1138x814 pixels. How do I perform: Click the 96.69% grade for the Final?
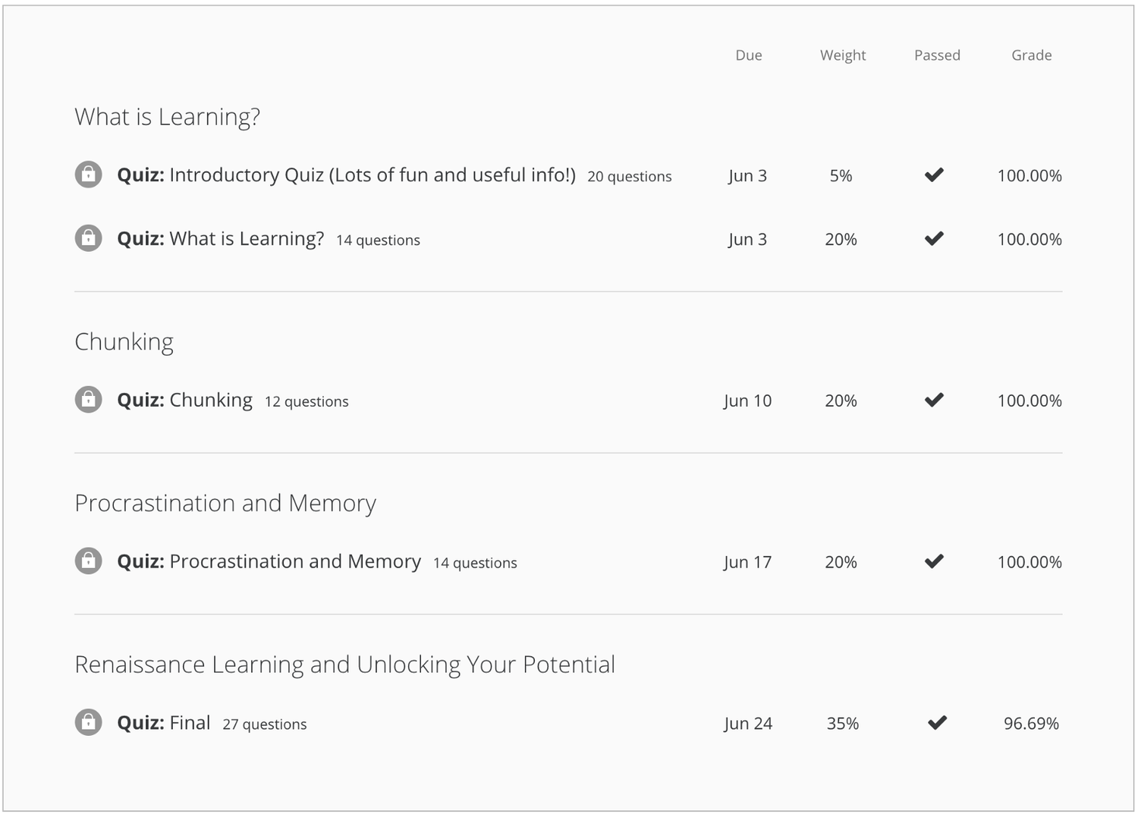[x=1030, y=722]
